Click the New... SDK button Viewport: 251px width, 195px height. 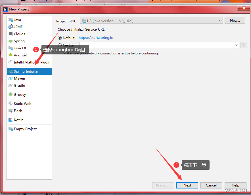[235, 21]
